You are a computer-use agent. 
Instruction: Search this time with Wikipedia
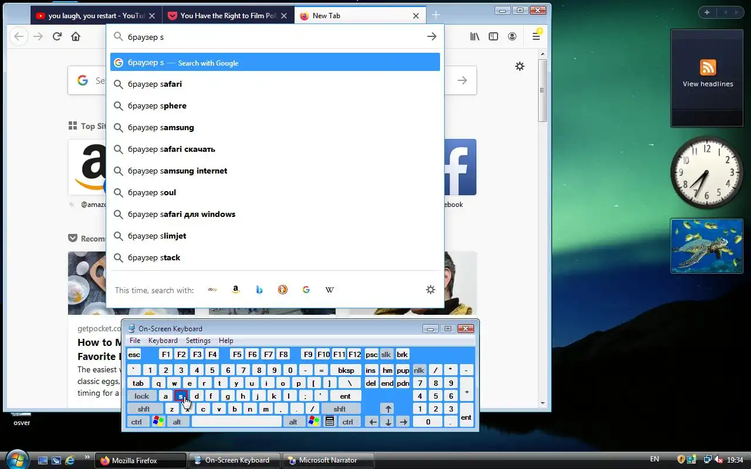point(330,290)
